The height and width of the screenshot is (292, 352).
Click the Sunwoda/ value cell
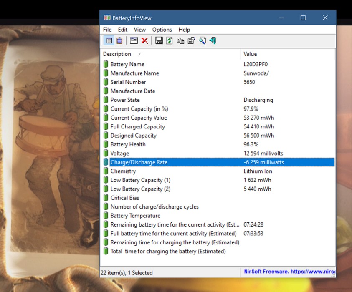256,73
